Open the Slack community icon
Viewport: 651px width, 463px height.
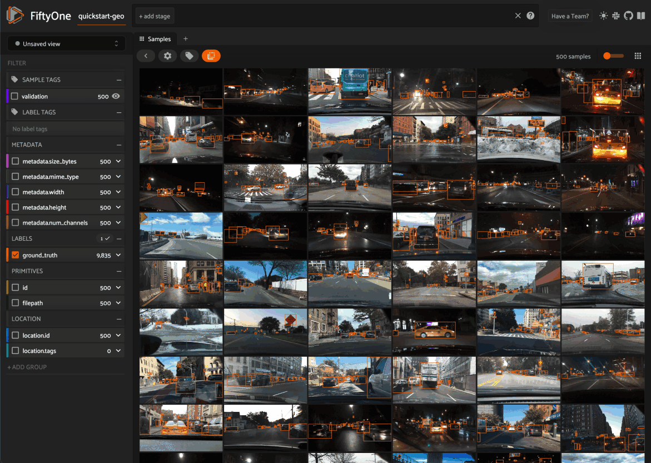pos(616,16)
